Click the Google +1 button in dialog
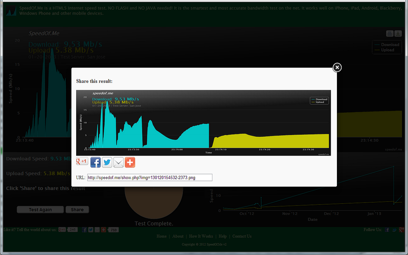This screenshot has height=255, width=408. [x=82, y=162]
